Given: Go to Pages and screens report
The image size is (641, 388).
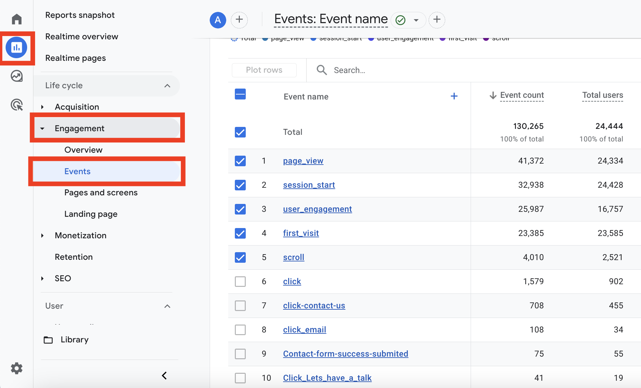Looking at the screenshot, I should pyautogui.click(x=101, y=193).
